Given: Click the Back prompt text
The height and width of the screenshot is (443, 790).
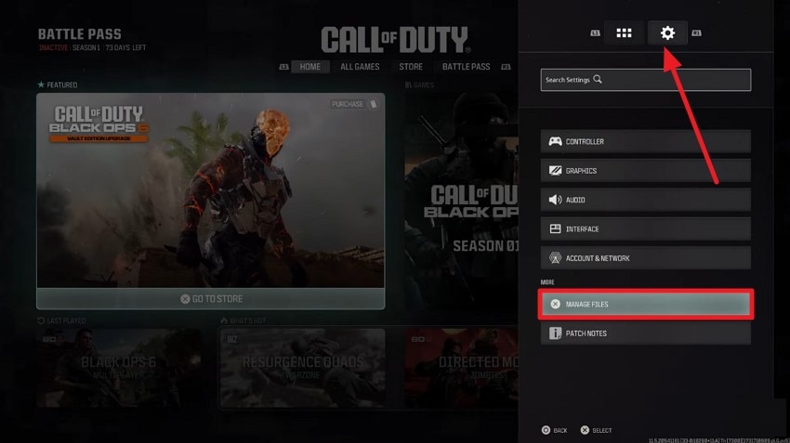Looking at the screenshot, I should pos(560,430).
